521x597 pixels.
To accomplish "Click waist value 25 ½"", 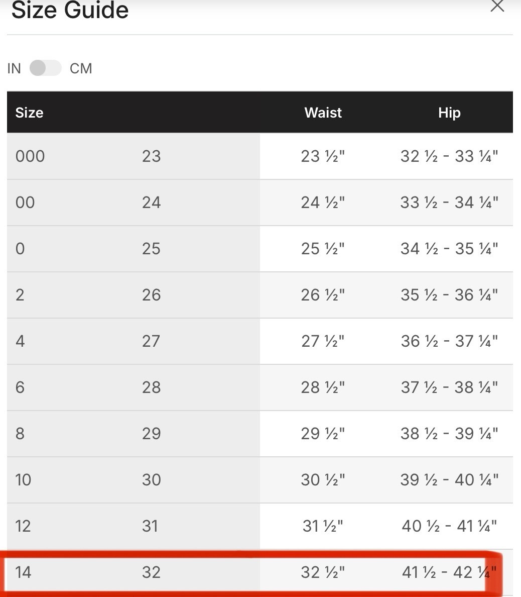I will [x=323, y=249].
